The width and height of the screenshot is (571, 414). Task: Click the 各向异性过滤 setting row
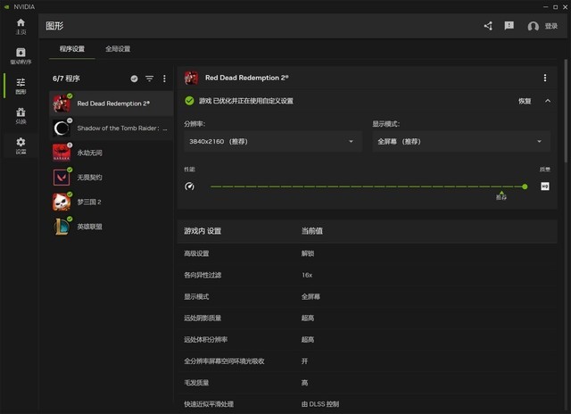(367, 275)
